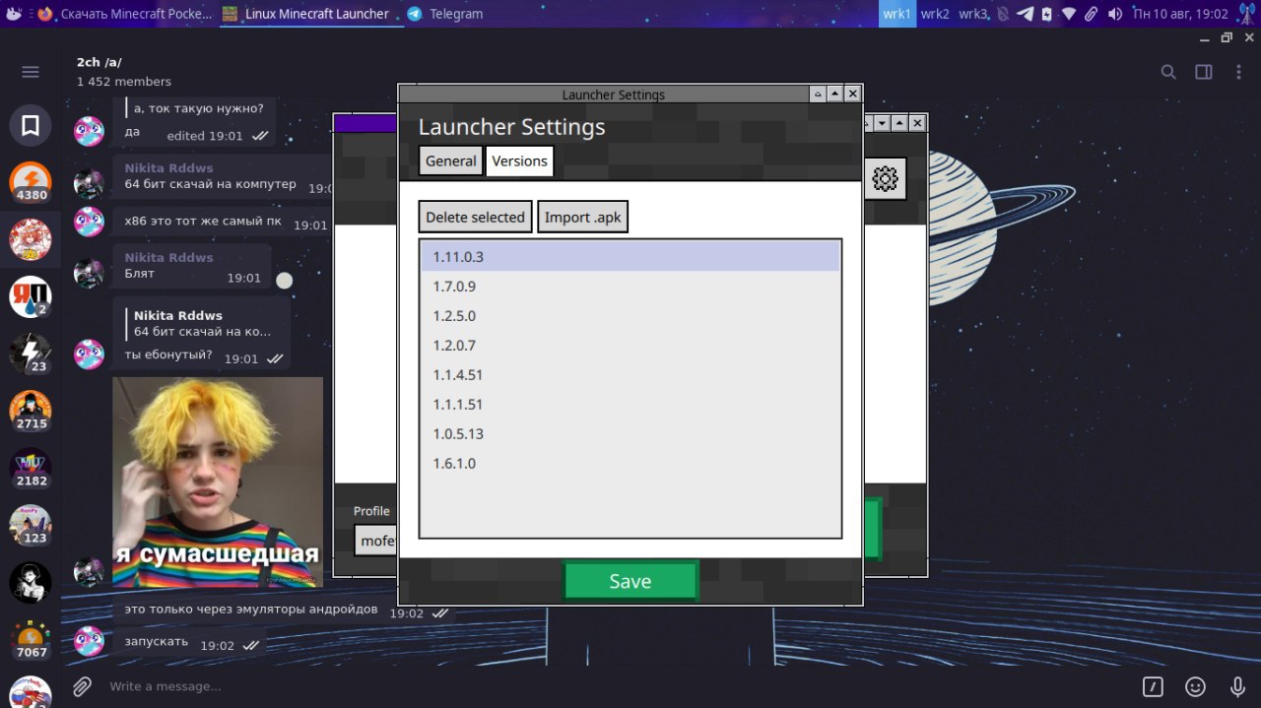
Task: Toggle Telegram right sidebar panel
Action: coord(1204,72)
